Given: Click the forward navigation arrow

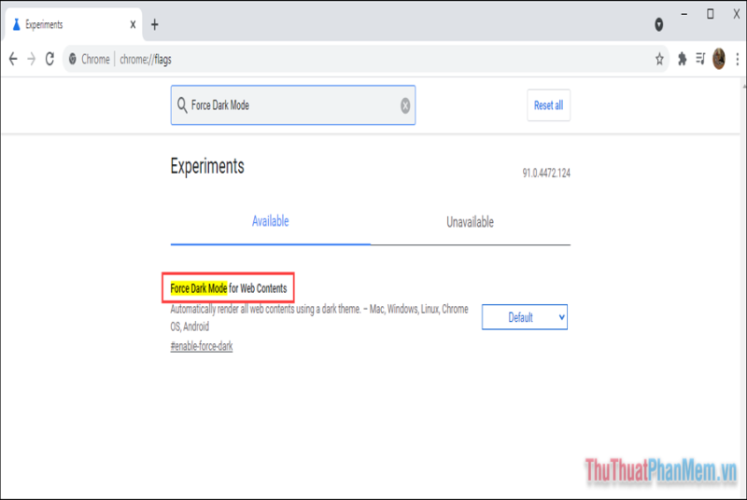Looking at the screenshot, I should [x=32, y=59].
